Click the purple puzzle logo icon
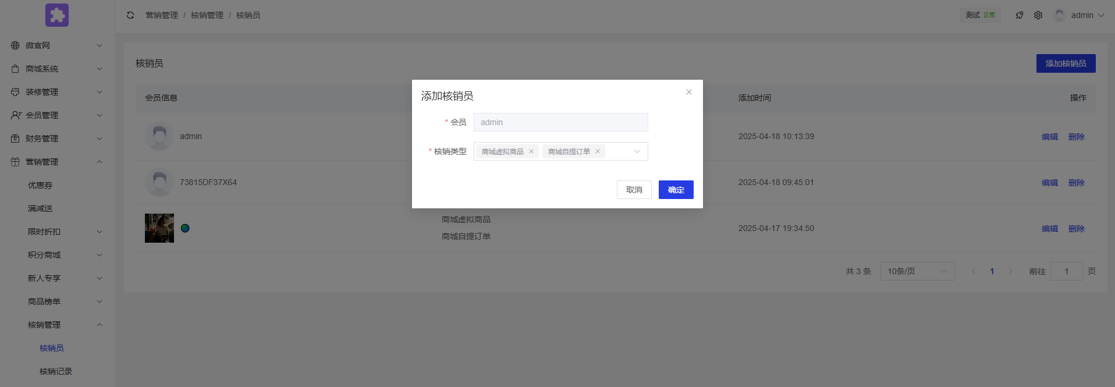This screenshot has width=1115, height=387. [x=57, y=15]
